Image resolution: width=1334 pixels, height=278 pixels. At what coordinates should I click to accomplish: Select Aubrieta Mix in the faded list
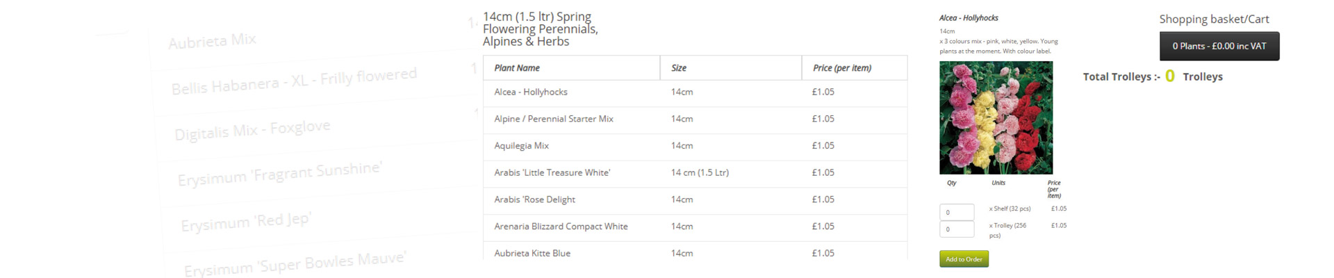[212, 41]
